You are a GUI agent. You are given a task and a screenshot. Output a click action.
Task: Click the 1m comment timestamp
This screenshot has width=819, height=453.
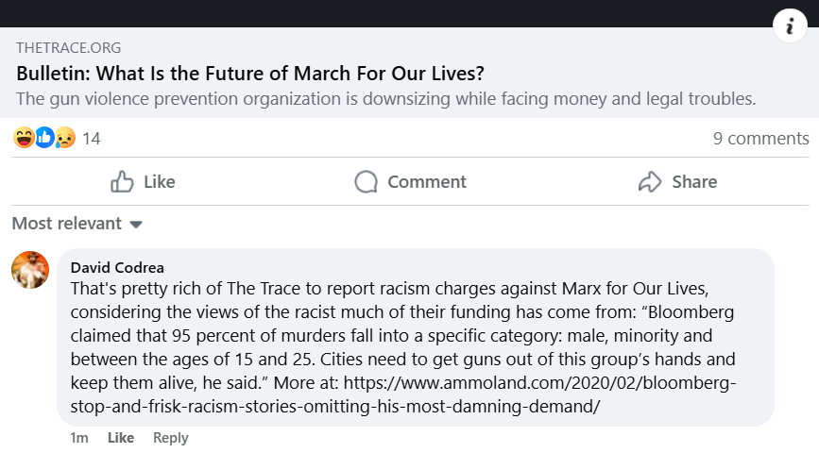coord(79,438)
